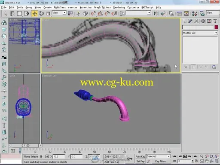Click the Set Key button
Viewport: 220px width, 165px height.
[140, 161]
